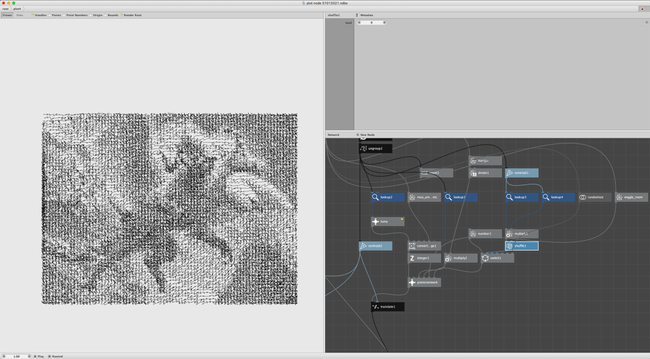Screen dimensions: 650x359
Task: Select the pointsnetwork node
Action: pos(424,282)
